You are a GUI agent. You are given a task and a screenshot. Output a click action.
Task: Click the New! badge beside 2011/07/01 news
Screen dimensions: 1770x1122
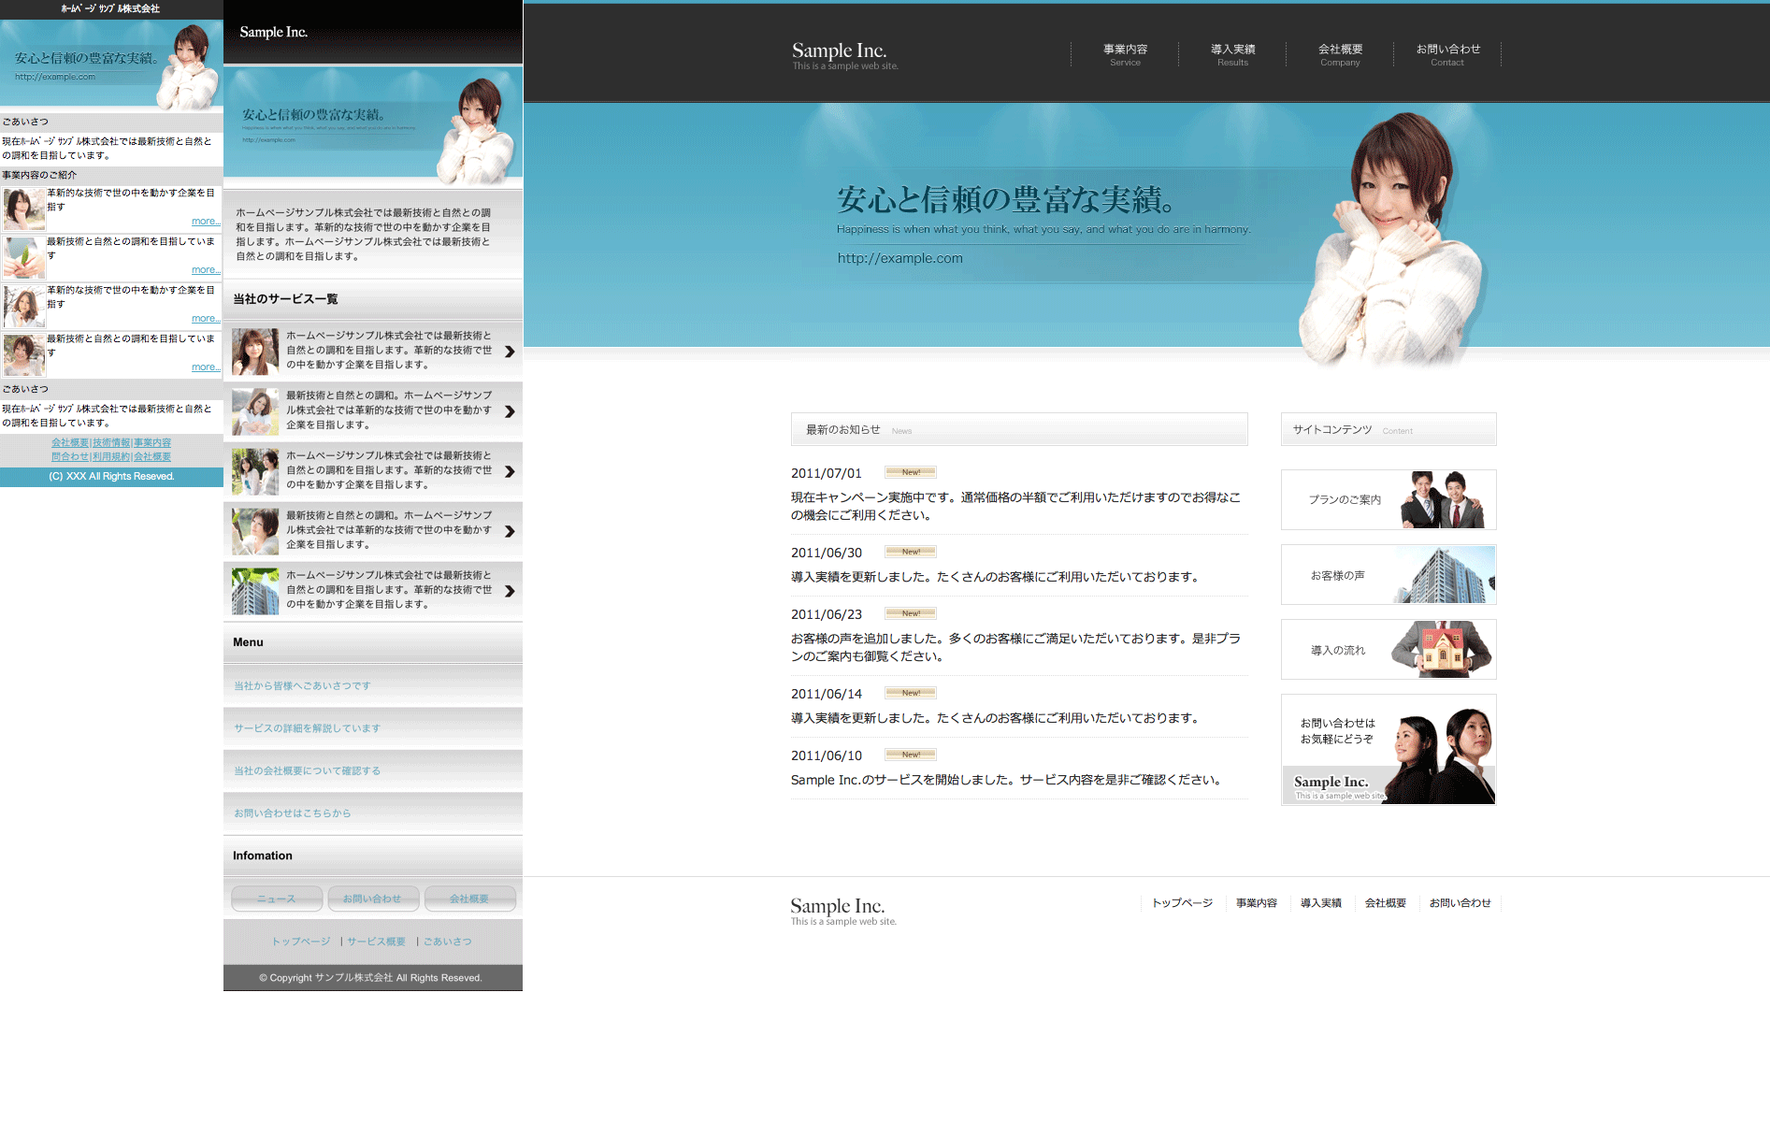(x=911, y=472)
